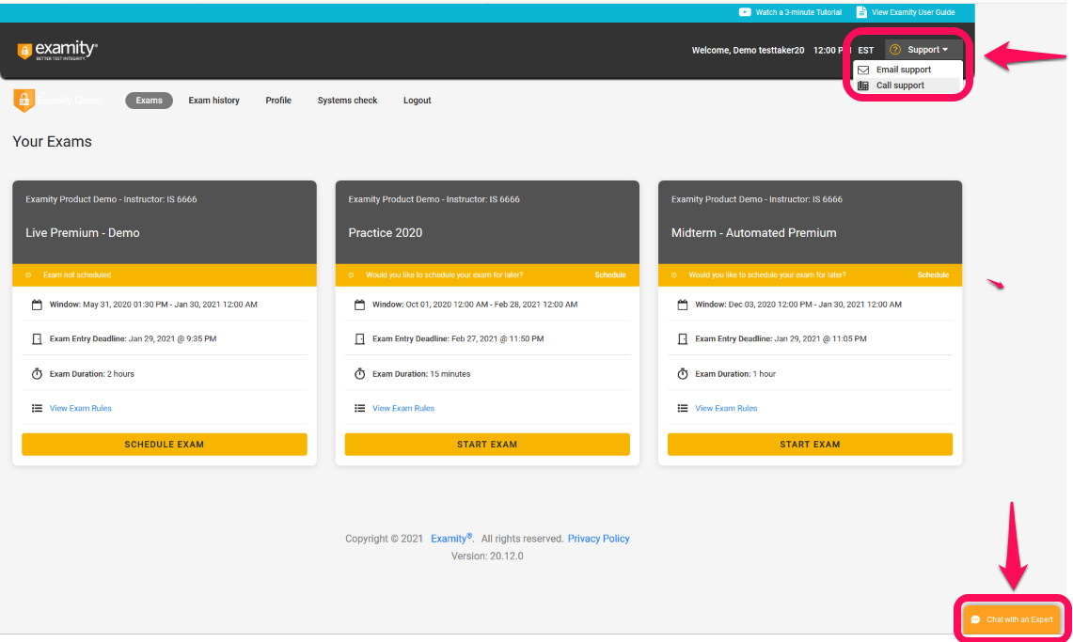View Exam Rules for Midterm exam
This screenshot has height=642, width=1073.
pyautogui.click(x=726, y=408)
